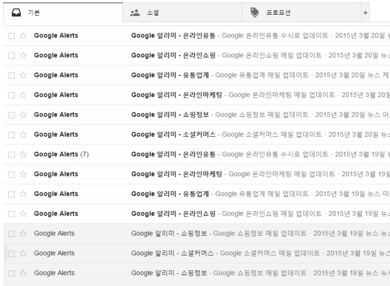This screenshot has height=286, width=390.
Task: Star the March 20 온라인유통 alert email
Action: pyautogui.click(x=23, y=36)
